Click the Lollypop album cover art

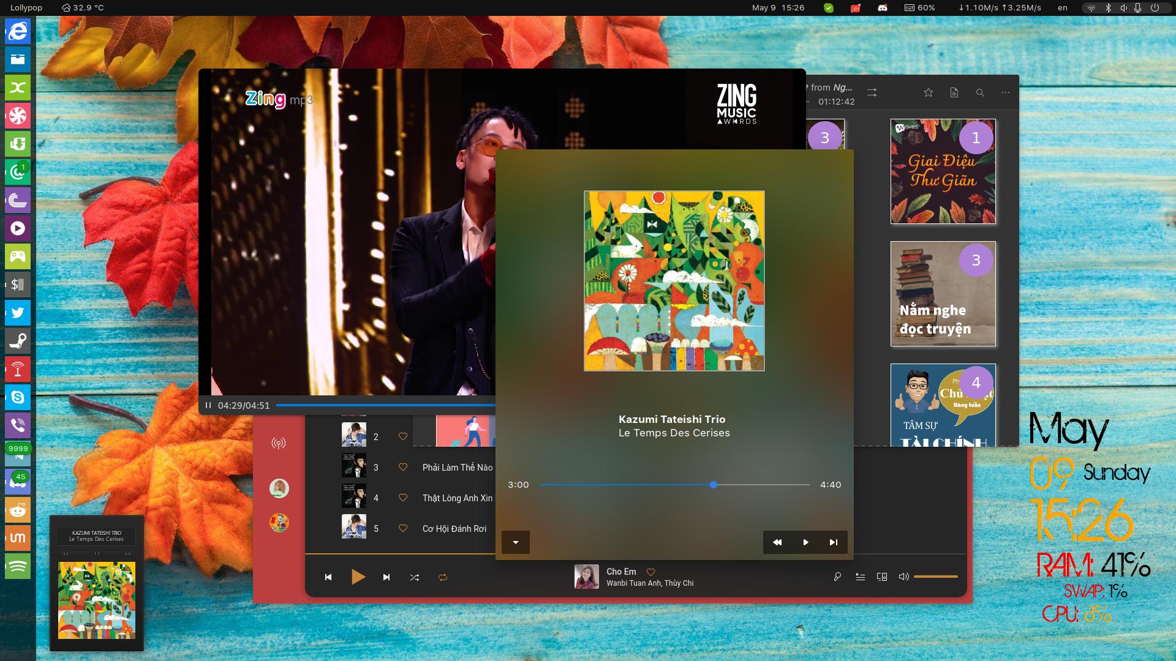(674, 281)
